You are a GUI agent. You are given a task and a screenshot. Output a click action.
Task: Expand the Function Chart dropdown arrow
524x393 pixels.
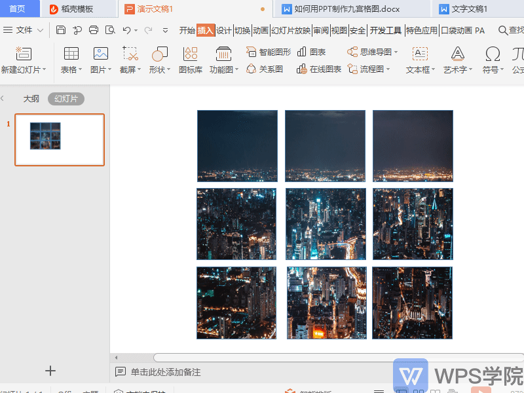(x=236, y=69)
